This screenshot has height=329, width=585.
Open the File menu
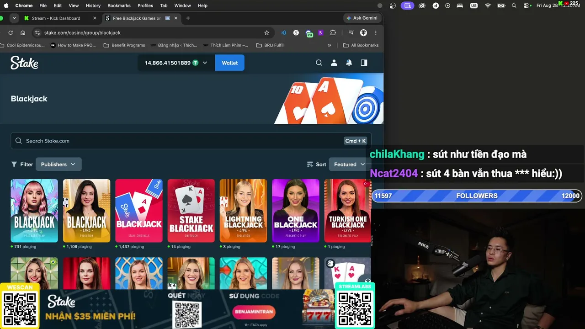[x=43, y=5]
